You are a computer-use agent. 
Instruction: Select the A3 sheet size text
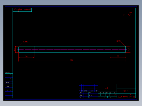pos(106,88)
